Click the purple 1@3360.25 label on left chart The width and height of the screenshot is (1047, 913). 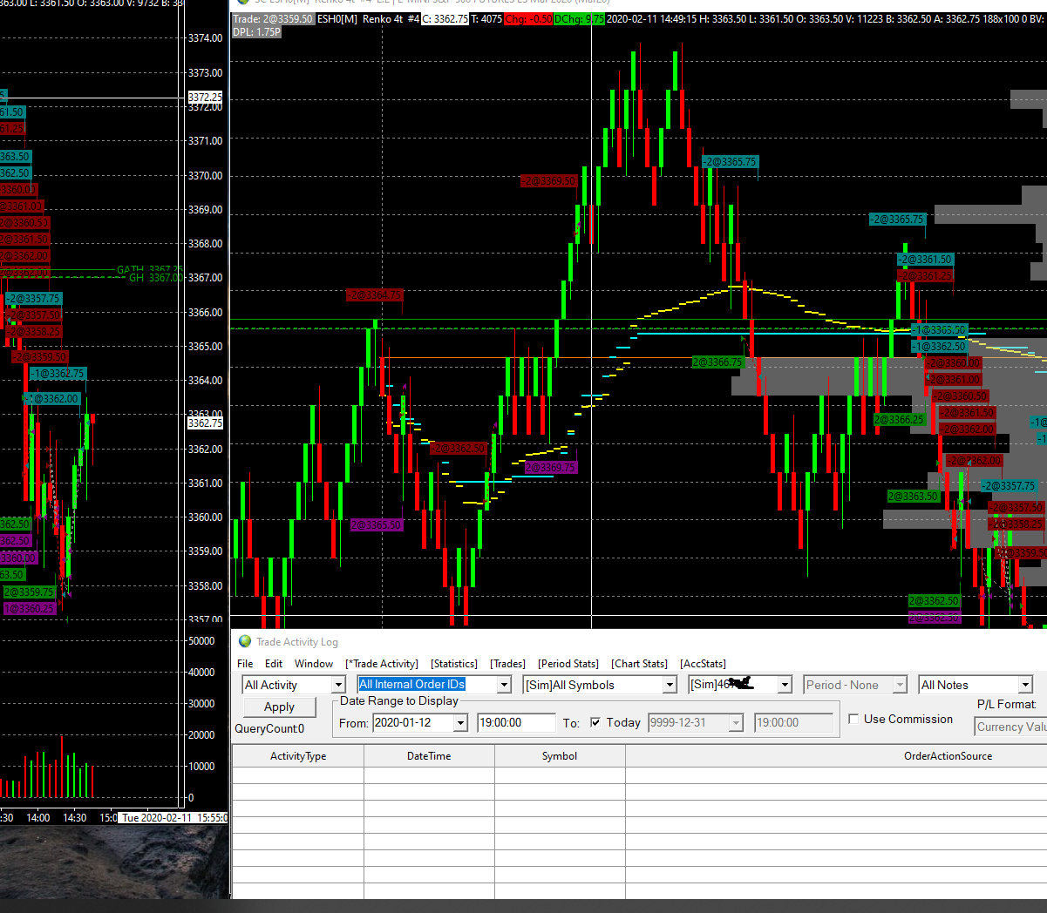(x=30, y=609)
